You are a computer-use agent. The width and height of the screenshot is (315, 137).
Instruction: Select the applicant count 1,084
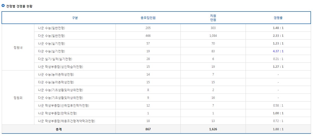pyautogui.click(x=213, y=36)
